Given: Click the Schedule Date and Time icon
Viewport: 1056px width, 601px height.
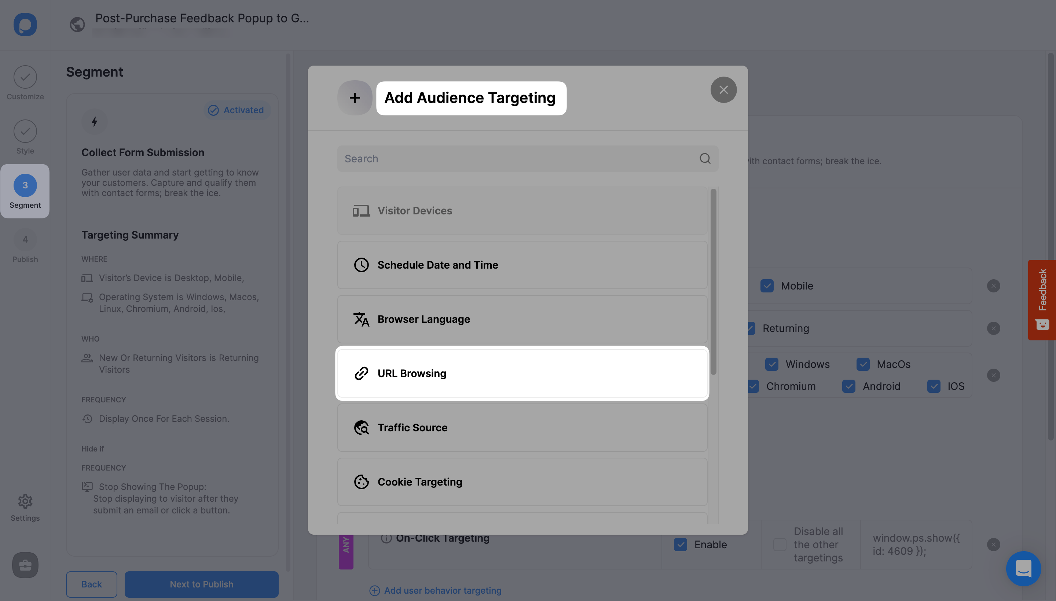Looking at the screenshot, I should 360,265.
